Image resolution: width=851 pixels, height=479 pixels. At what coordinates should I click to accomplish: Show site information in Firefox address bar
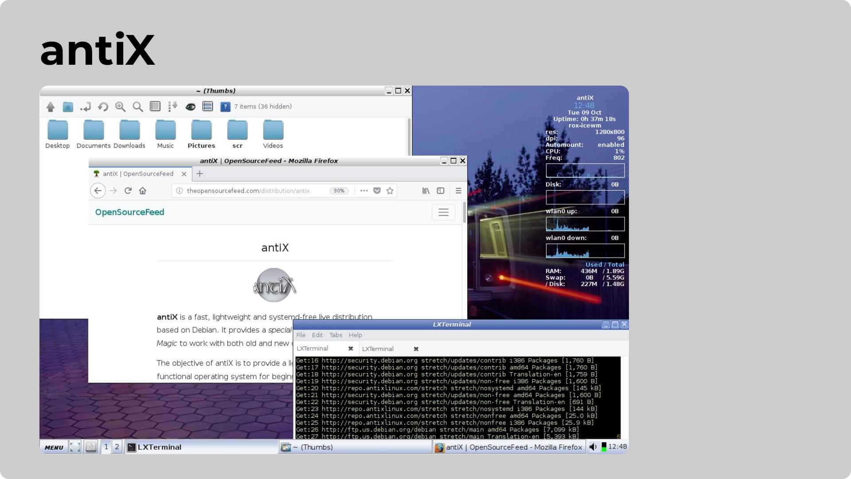click(x=180, y=191)
